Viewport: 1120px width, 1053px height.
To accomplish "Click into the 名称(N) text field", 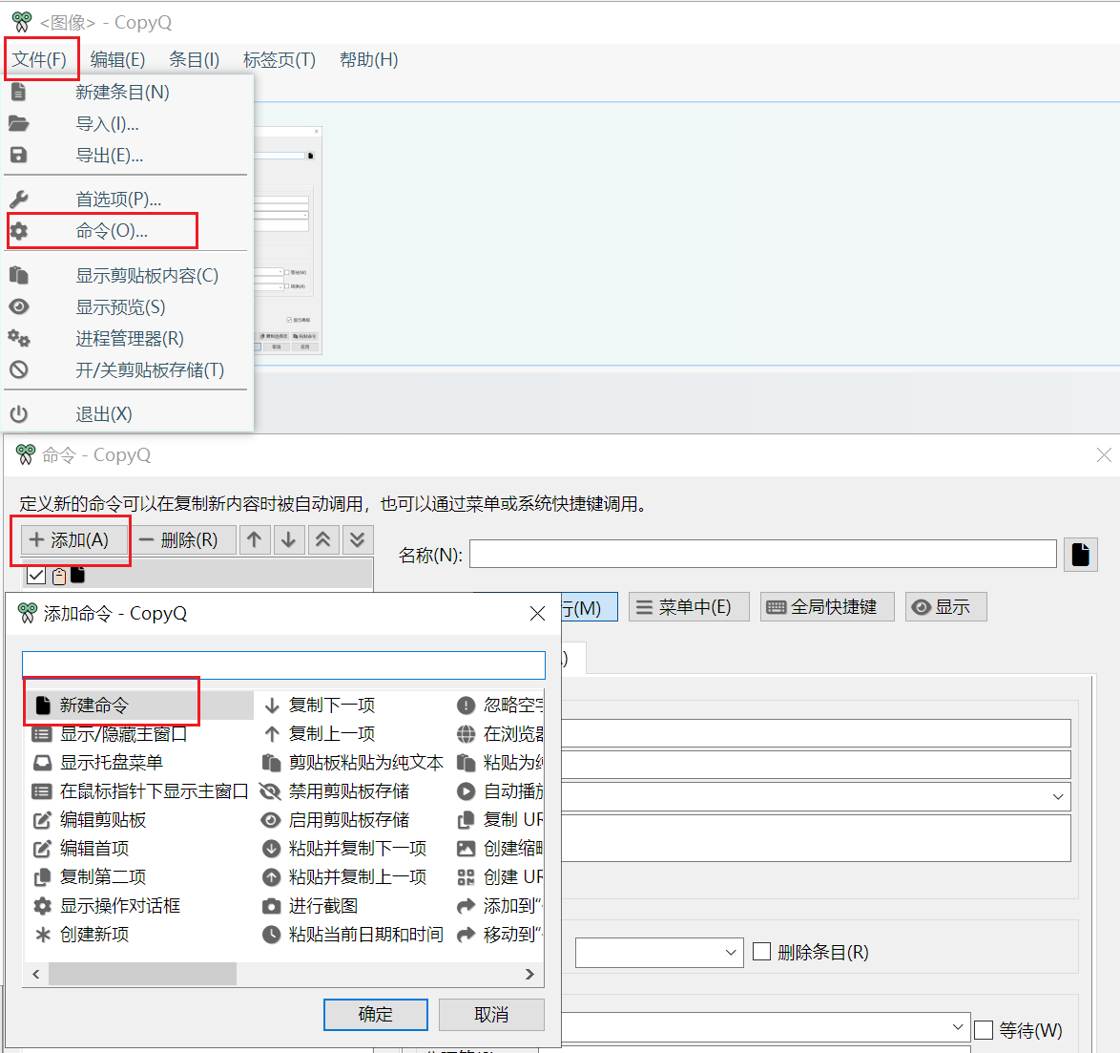I will [x=763, y=554].
